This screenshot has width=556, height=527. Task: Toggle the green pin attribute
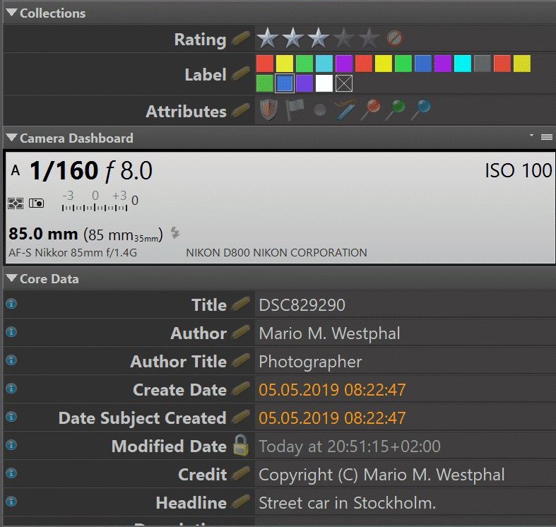[396, 109]
